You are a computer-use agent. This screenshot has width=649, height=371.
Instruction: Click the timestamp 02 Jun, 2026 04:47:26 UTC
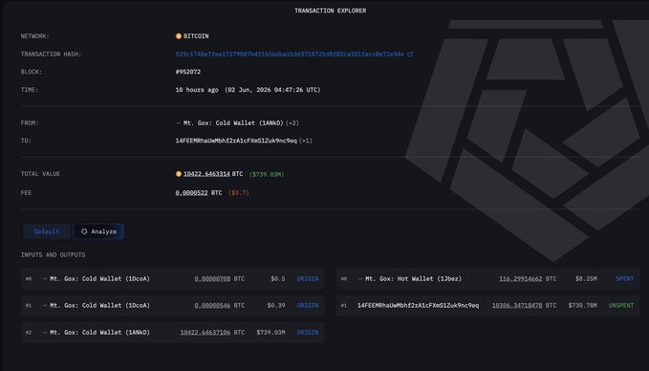point(272,90)
